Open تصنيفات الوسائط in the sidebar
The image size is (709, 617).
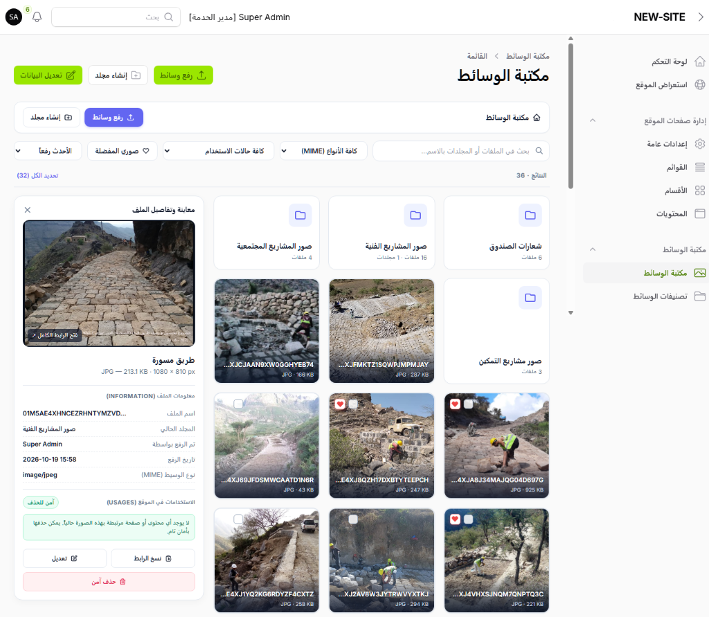[670, 296]
